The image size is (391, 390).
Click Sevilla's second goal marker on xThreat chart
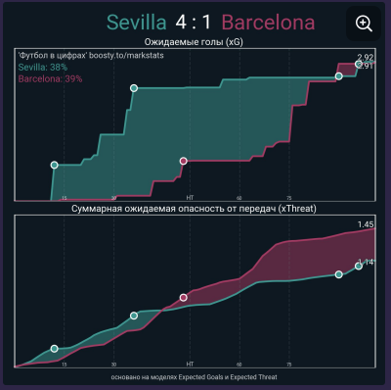134,316
